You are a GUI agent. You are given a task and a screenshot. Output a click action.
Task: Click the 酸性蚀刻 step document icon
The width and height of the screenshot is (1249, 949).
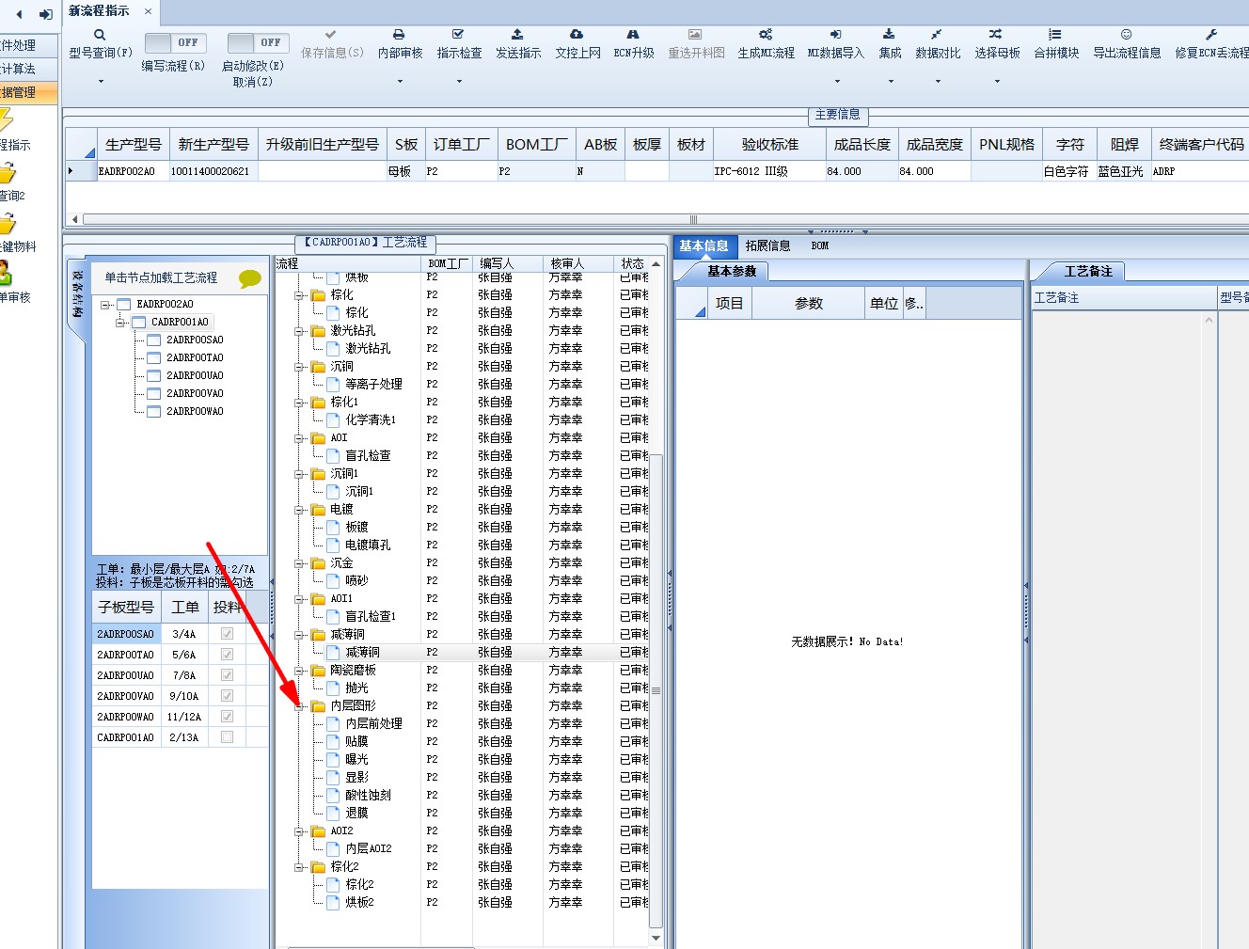(x=333, y=795)
